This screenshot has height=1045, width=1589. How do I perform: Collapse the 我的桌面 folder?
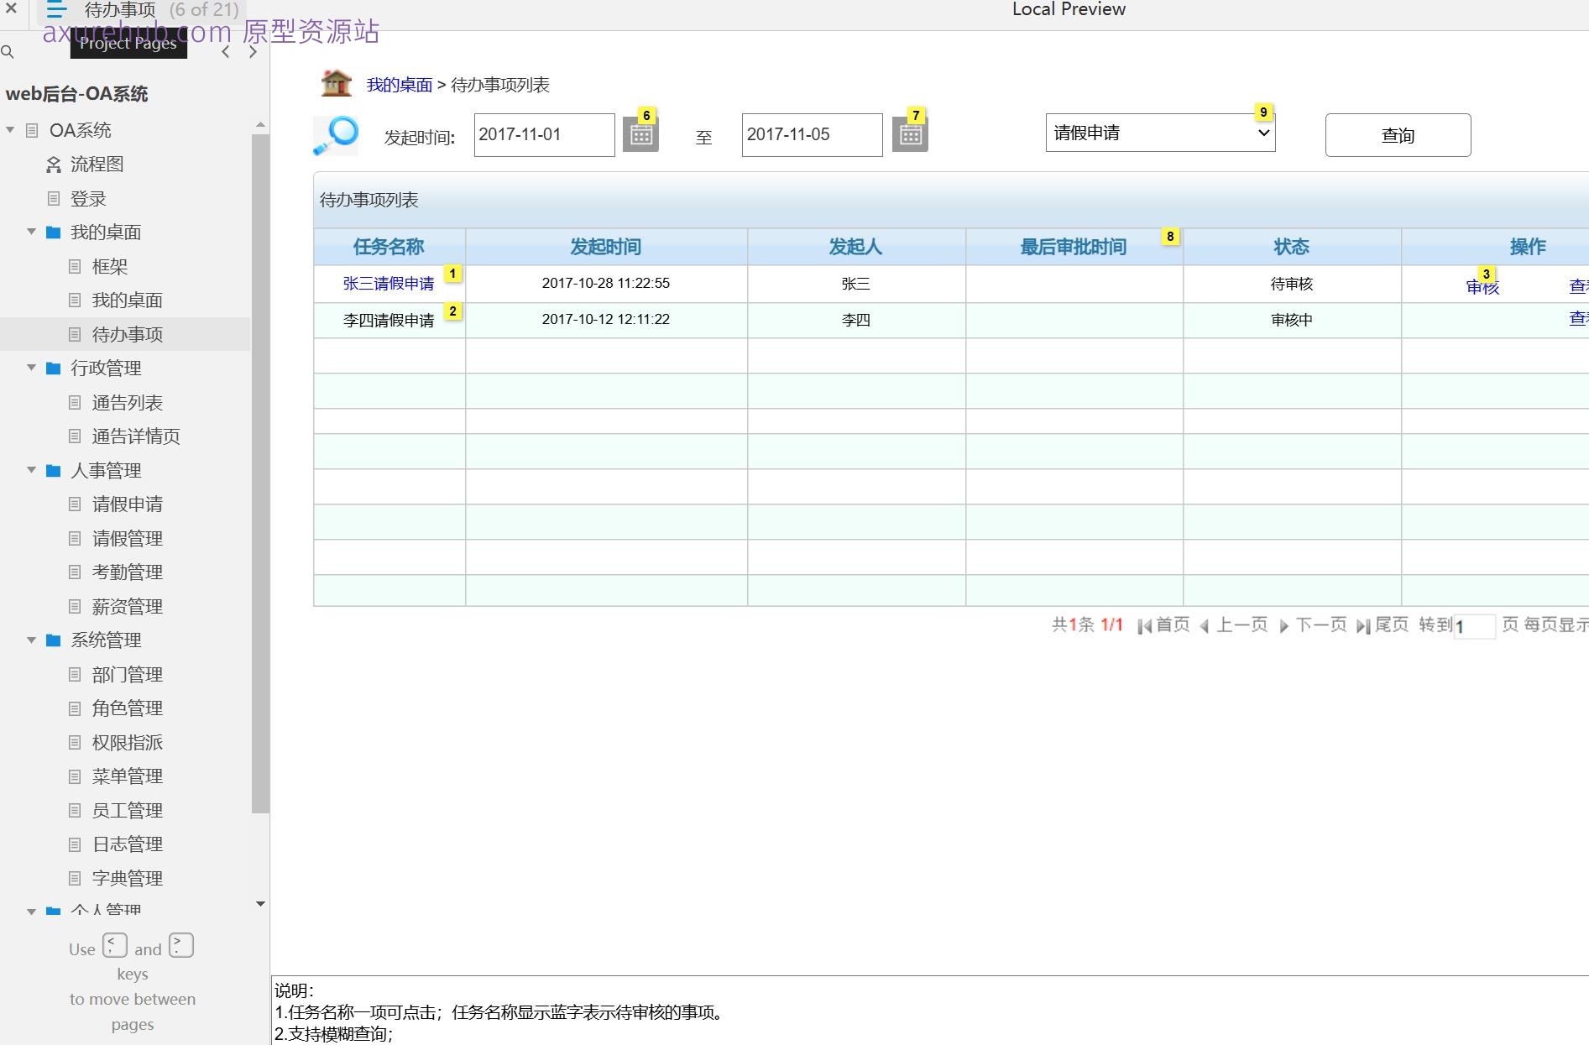click(x=31, y=232)
